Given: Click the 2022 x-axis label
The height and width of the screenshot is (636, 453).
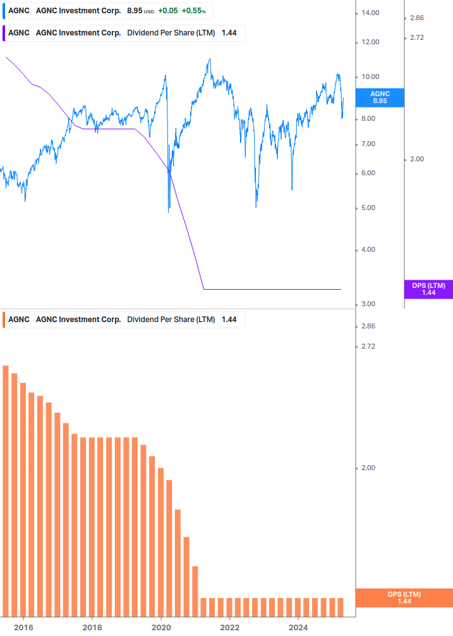Looking at the screenshot, I should 229,628.
